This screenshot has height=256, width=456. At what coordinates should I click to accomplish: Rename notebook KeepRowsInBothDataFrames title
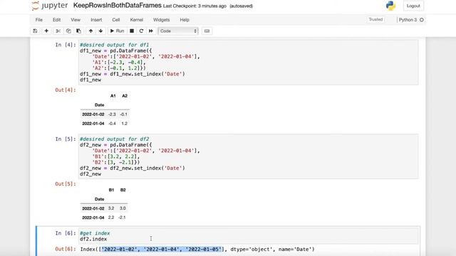click(117, 6)
